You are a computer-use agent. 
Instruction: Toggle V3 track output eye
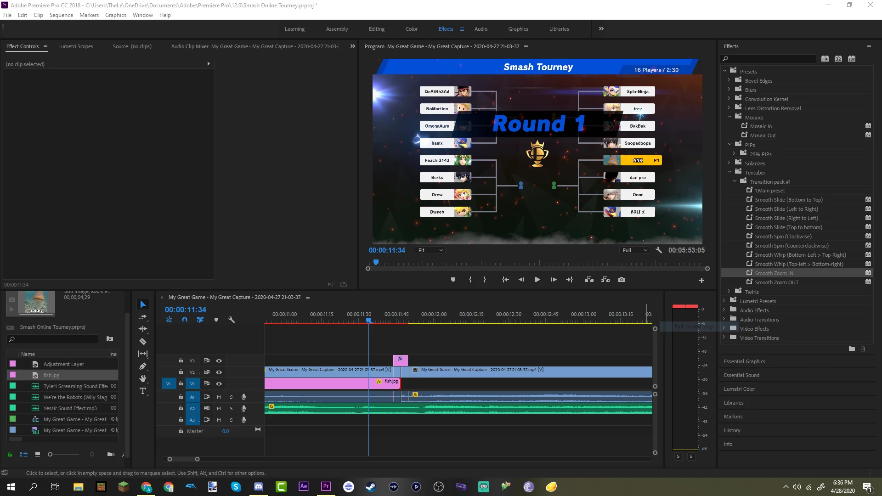coord(219,361)
